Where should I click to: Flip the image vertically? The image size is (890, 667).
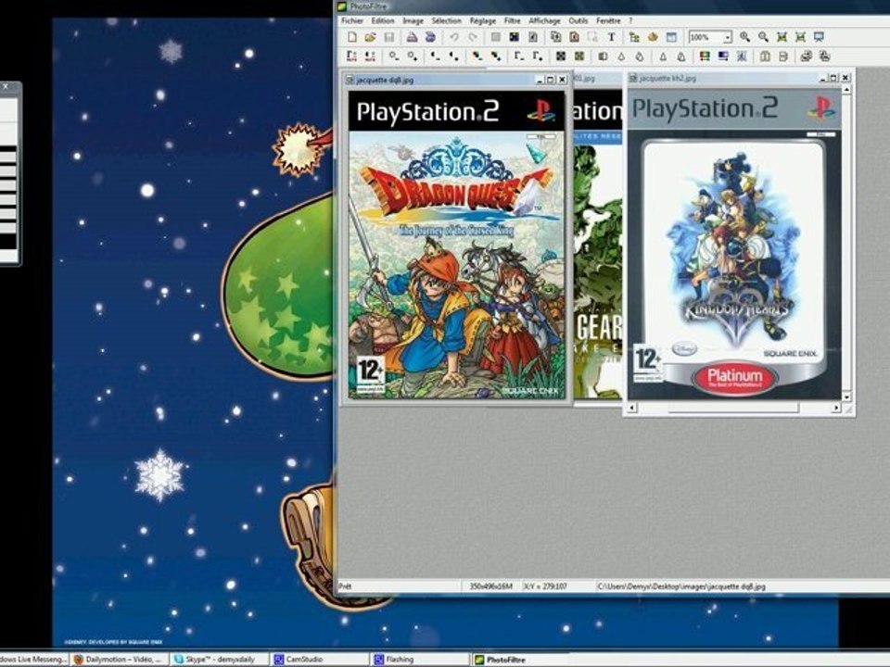(x=783, y=57)
